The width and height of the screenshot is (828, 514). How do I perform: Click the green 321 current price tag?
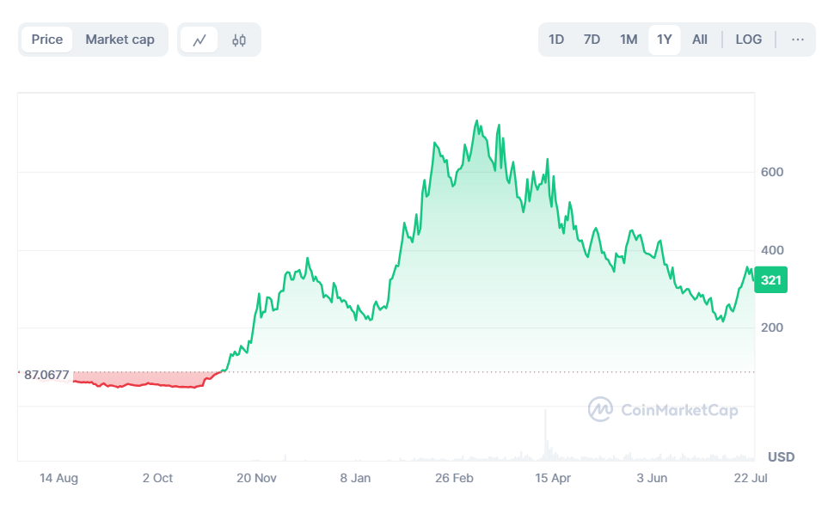pos(771,280)
